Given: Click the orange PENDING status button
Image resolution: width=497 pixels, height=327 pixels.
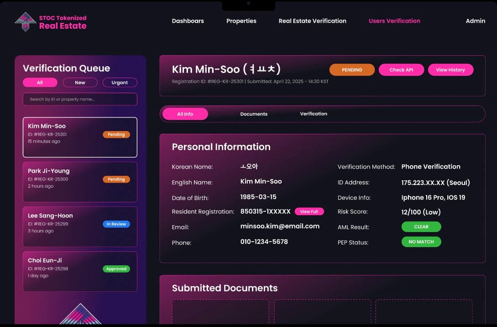Looking at the screenshot, I should pos(352,70).
